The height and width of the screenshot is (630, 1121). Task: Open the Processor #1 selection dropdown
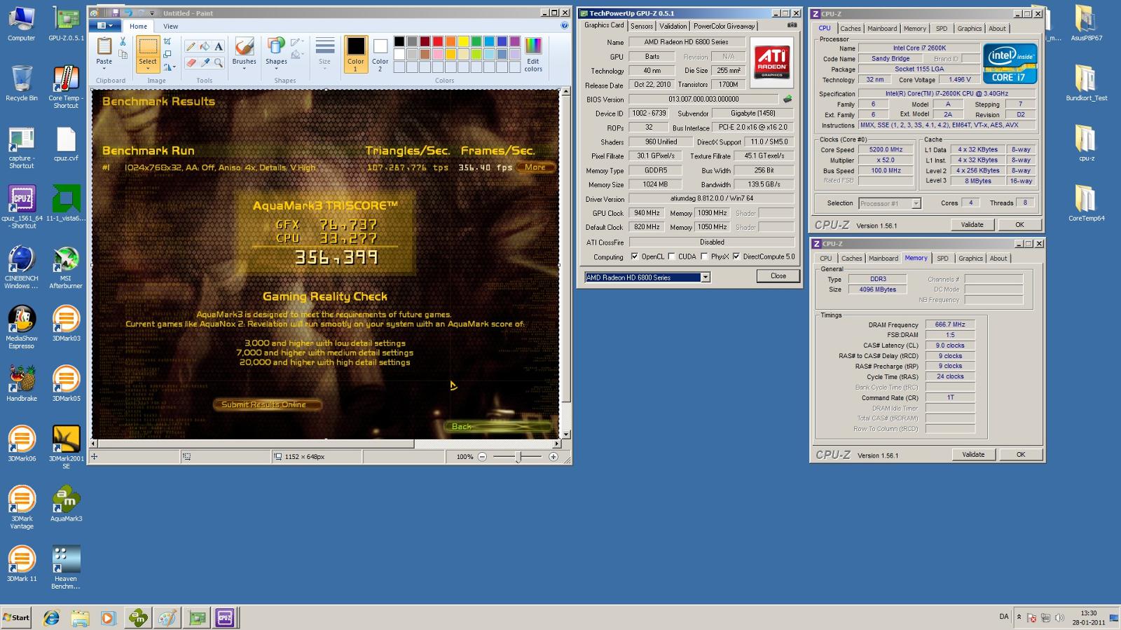point(915,203)
